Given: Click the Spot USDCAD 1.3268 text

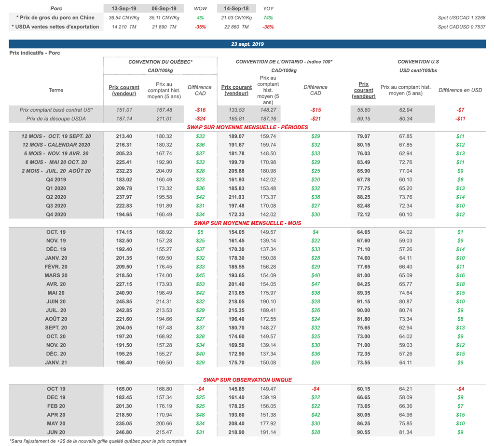Looking at the screenshot, I should (x=462, y=18).
